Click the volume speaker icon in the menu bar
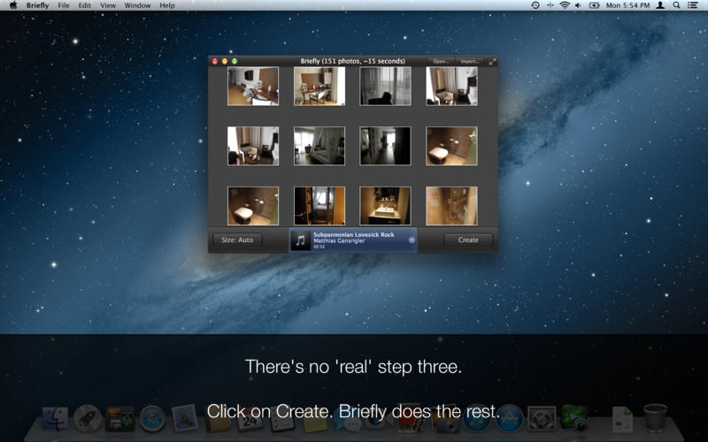 pyautogui.click(x=578, y=5)
